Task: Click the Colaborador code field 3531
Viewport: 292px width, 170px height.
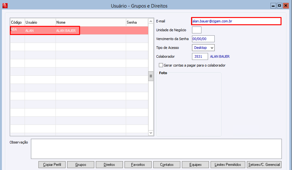Action: [200, 56]
